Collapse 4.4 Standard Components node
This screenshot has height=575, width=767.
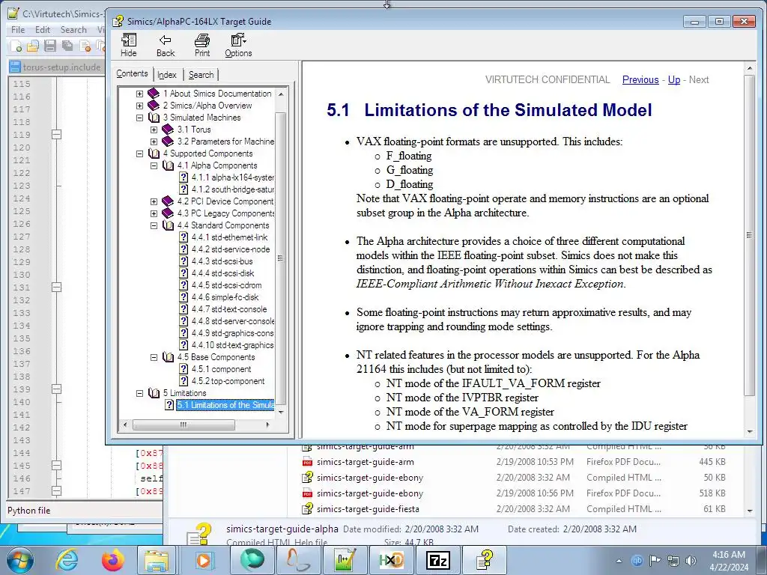(x=154, y=225)
